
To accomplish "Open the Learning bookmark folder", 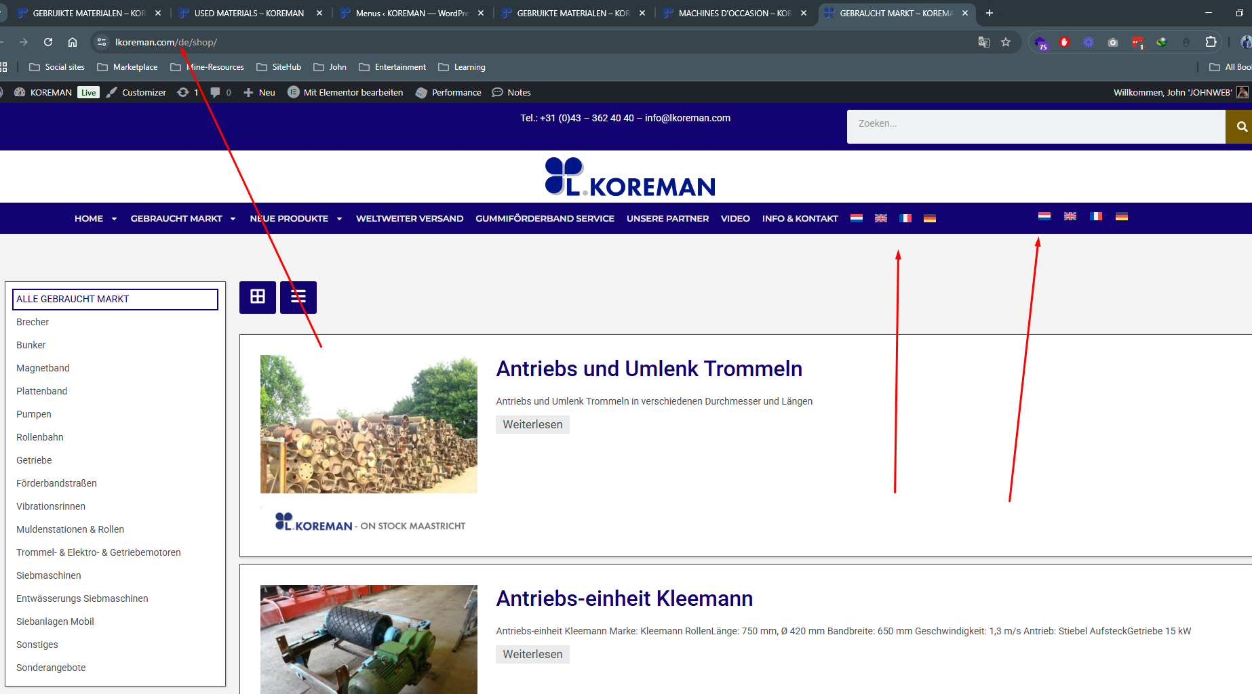I will coord(462,67).
